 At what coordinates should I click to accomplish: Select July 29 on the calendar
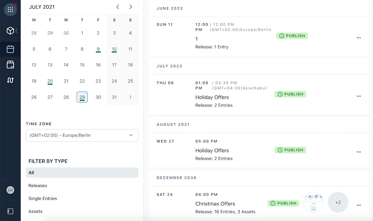click(82, 97)
